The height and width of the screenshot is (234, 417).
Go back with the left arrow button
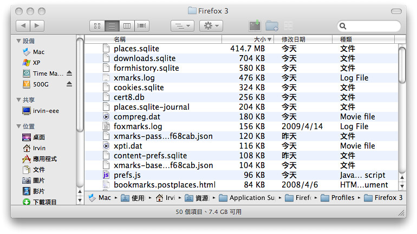click(x=23, y=26)
